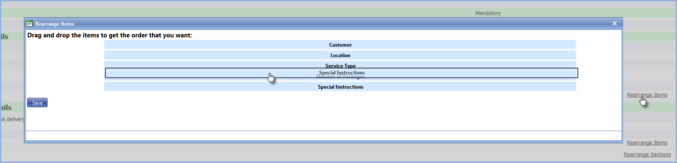Screen dimensions: 677x163
Task: Click the Rearrange items dialog window icon
Action: 29,24
